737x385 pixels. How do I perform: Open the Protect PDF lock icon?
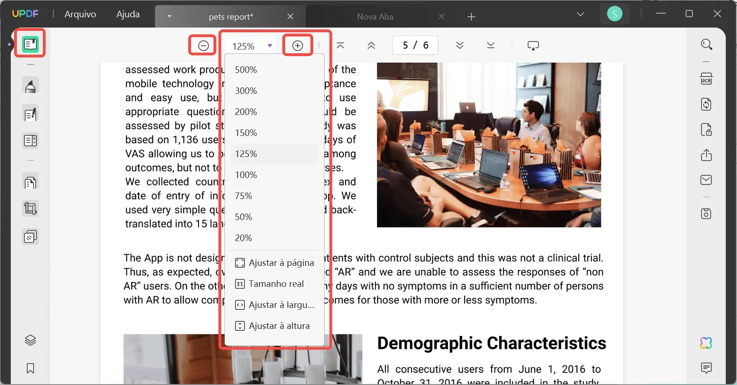(706, 129)
